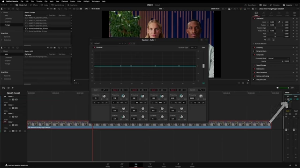Open Band 6 filter shape dropdown
The image size is (300, 168).
point(201,90)
